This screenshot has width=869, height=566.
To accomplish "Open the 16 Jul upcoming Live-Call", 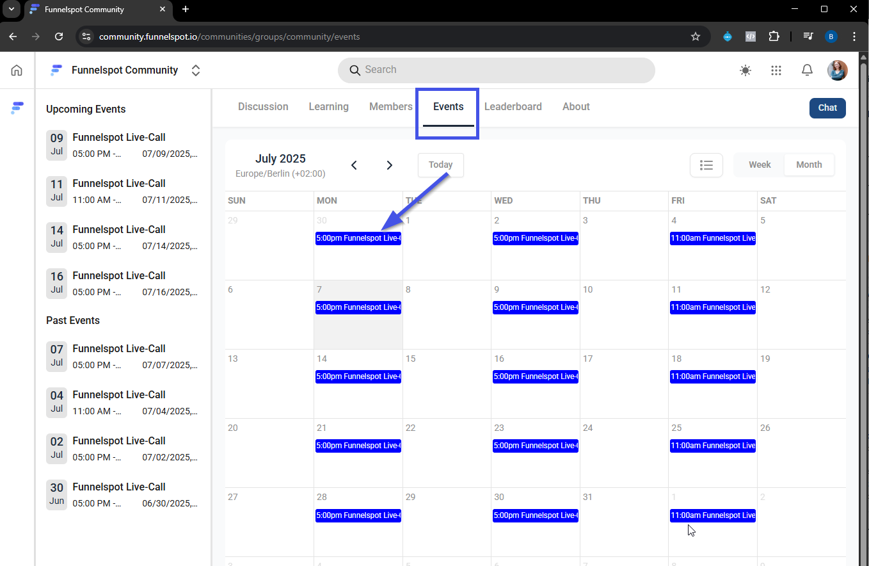I will (122, 284).
